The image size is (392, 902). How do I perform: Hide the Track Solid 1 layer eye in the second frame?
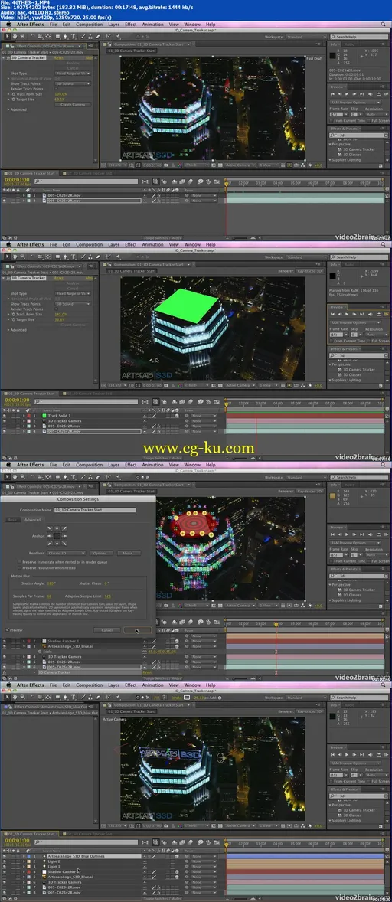(x=5, y=415)
